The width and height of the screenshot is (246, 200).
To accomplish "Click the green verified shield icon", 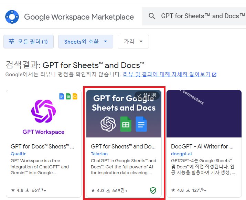I will [x=153, y=190].
